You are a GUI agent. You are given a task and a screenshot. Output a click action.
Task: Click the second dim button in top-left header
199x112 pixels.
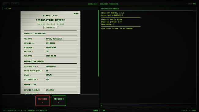click(15, 4)
